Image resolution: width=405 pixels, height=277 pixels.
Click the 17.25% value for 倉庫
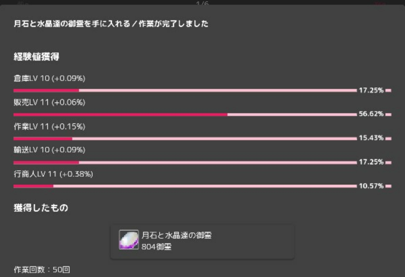coord(371,90)
